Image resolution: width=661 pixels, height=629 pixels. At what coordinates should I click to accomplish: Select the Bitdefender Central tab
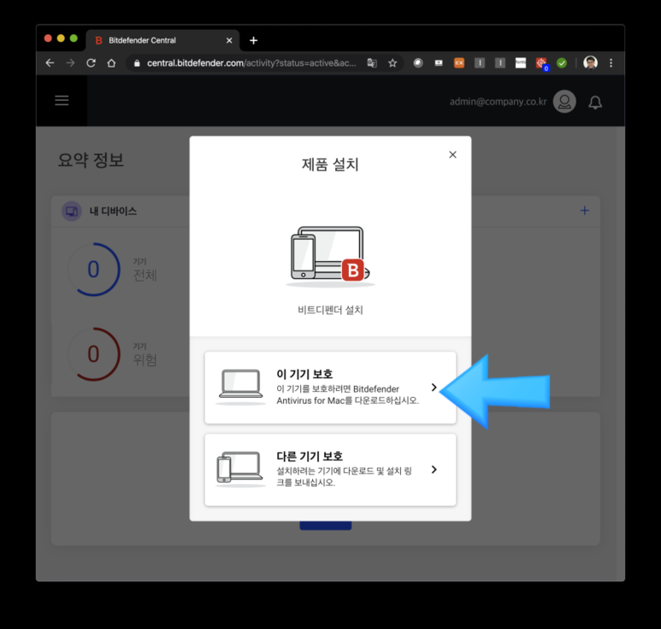coord(162,40)
